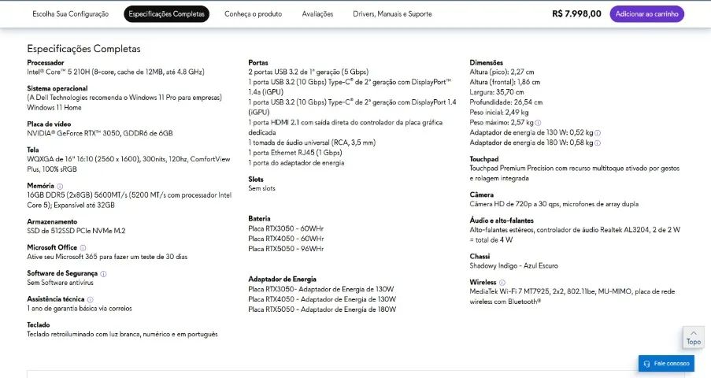The width and height of the screenshot is (711, 378).
Task: Show the Wireless info tooltip icon
Action: (x=502, y=282)
